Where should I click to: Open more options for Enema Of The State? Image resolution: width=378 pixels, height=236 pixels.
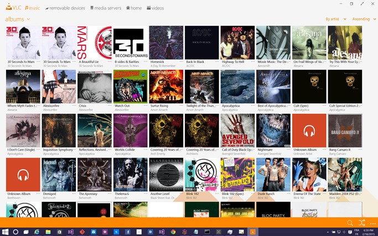click(x=324, y=193)
